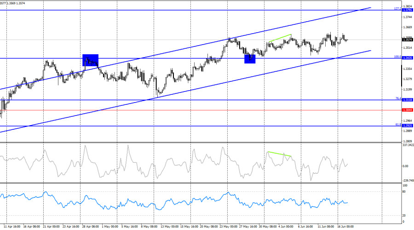
Task: Click the 4 Jun 00:00 date label
Action: [286, 227]
